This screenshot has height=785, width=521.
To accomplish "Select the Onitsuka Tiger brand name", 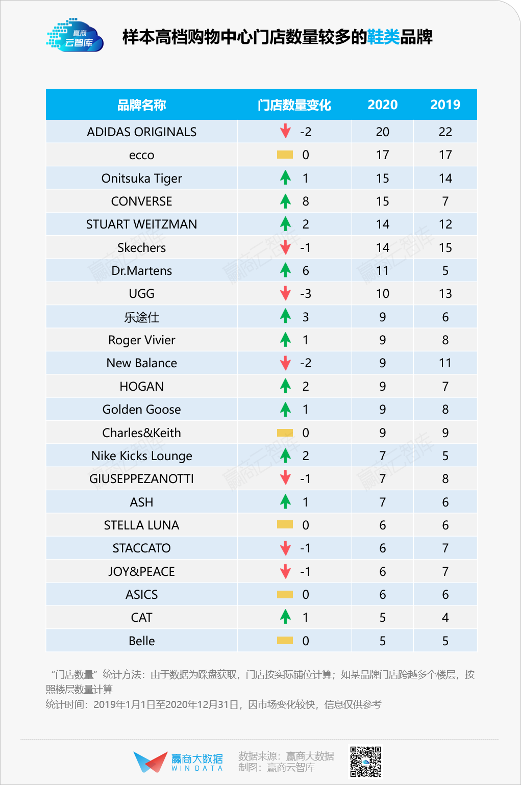I will click(141, 178).
